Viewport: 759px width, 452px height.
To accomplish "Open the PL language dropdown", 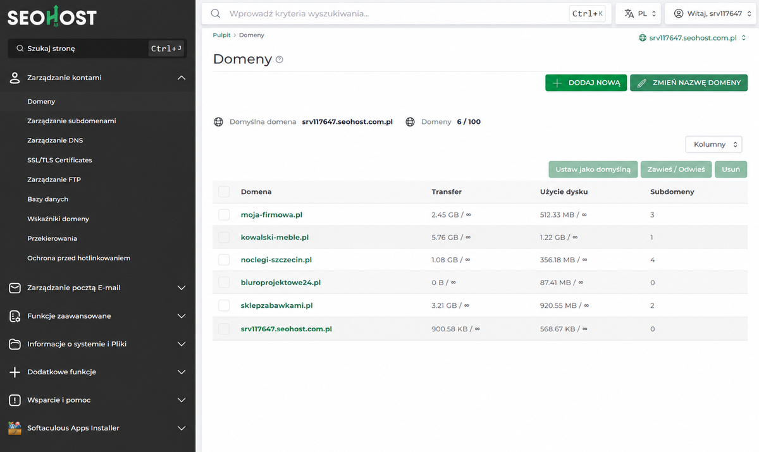I will (x=638, y=13).
